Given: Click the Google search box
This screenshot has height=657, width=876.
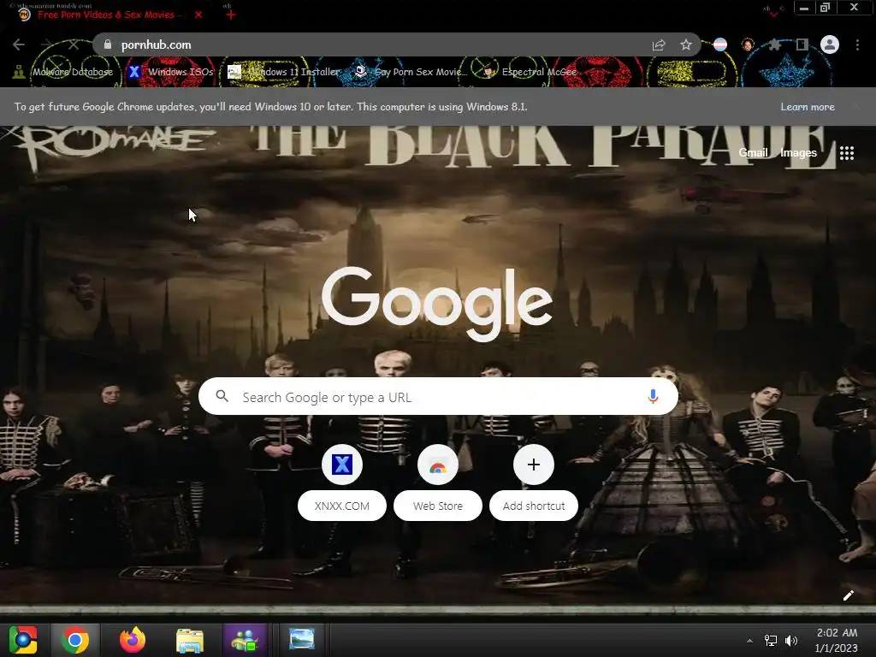Looking at the screenshot, I should click(x=438, y=397).
